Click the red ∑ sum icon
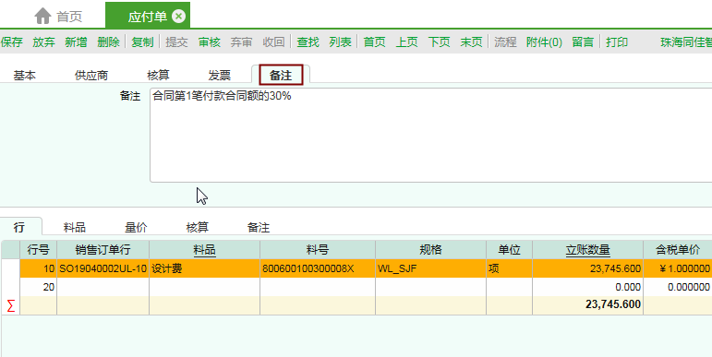Screen dimensions: 712x357 [x=10, y=305]
